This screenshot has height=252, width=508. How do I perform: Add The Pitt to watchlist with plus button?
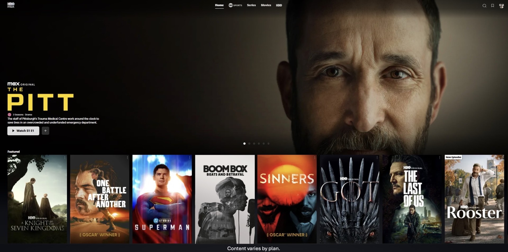[x=45, y=131]
